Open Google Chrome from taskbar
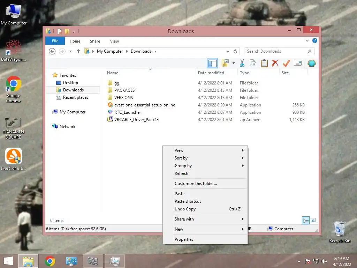This screenshot has height=268, width=357. [50, 261]
